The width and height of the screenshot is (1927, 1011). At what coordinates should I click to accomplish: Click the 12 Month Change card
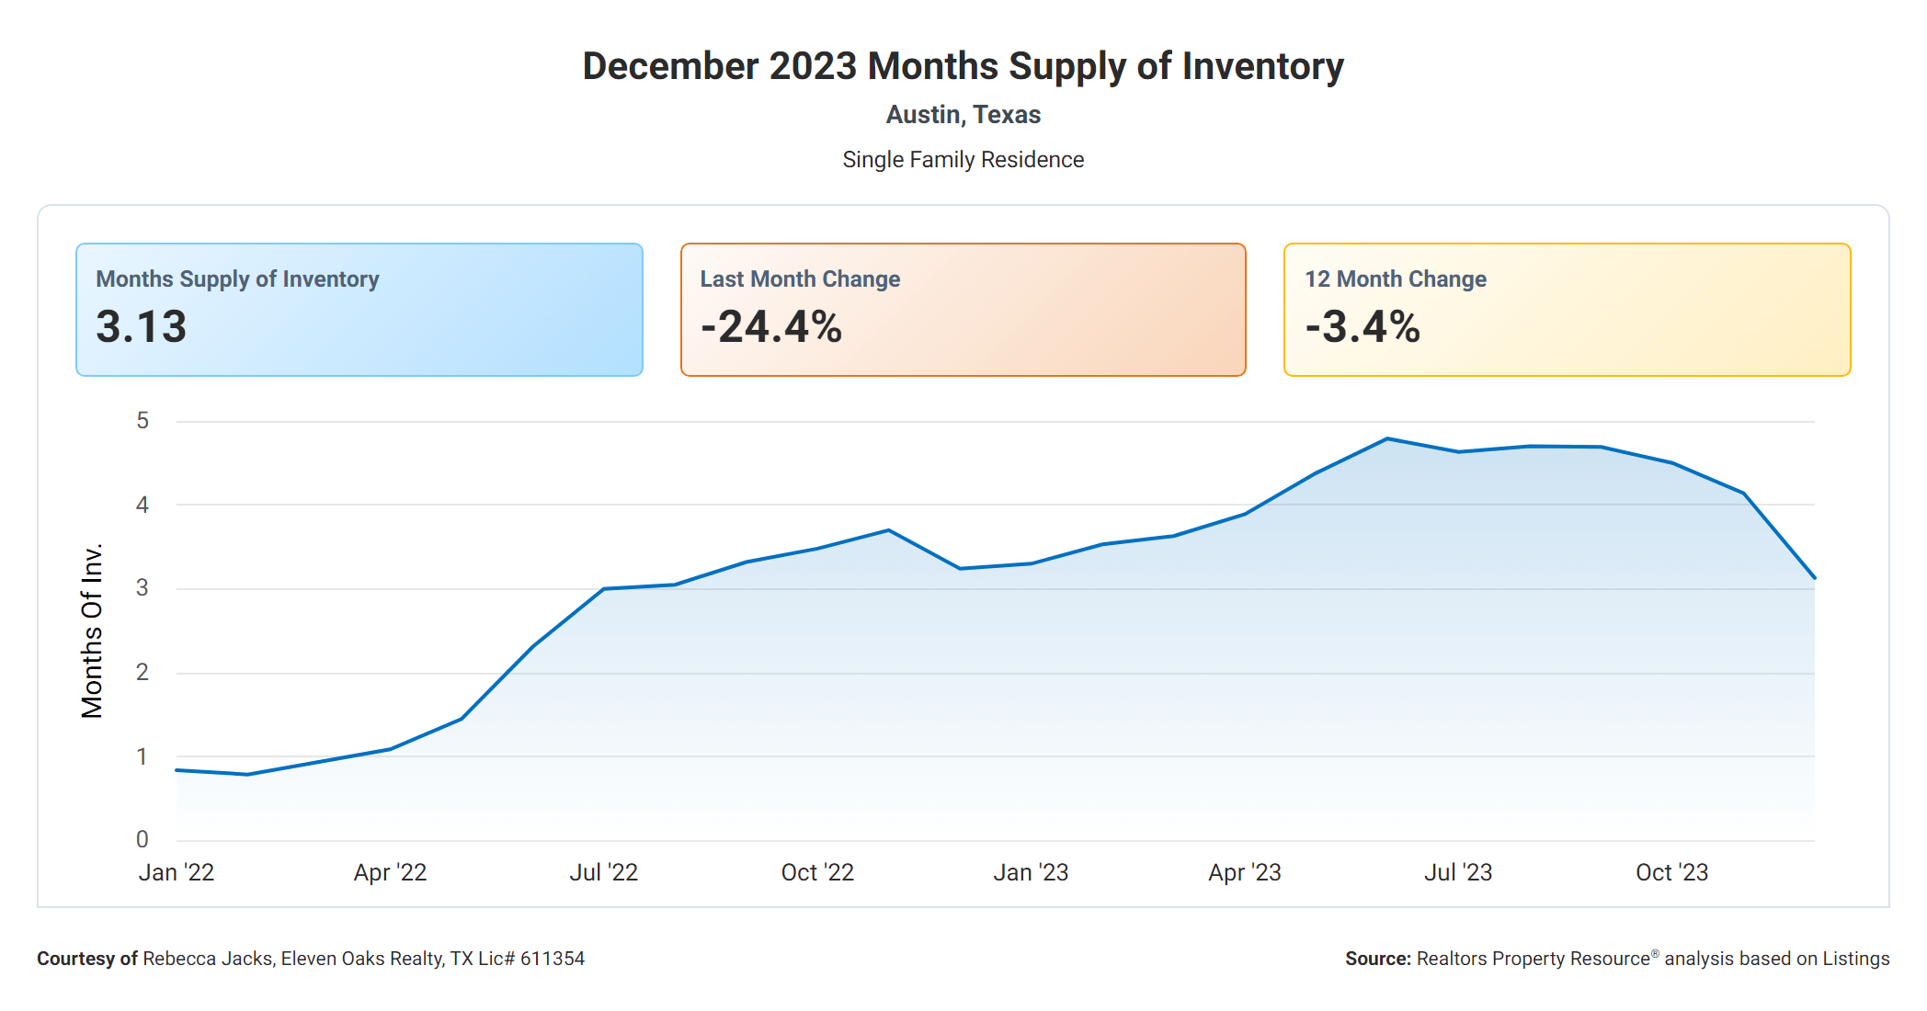pyautogui.click(x=1567, y=309)
